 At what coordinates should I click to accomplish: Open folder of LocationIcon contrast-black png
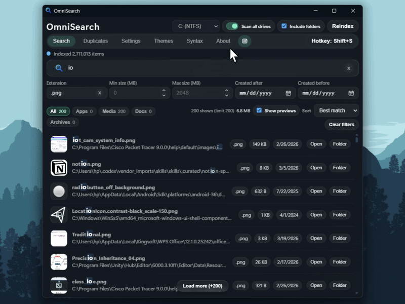pyautogui.click(x=340, y=215)
